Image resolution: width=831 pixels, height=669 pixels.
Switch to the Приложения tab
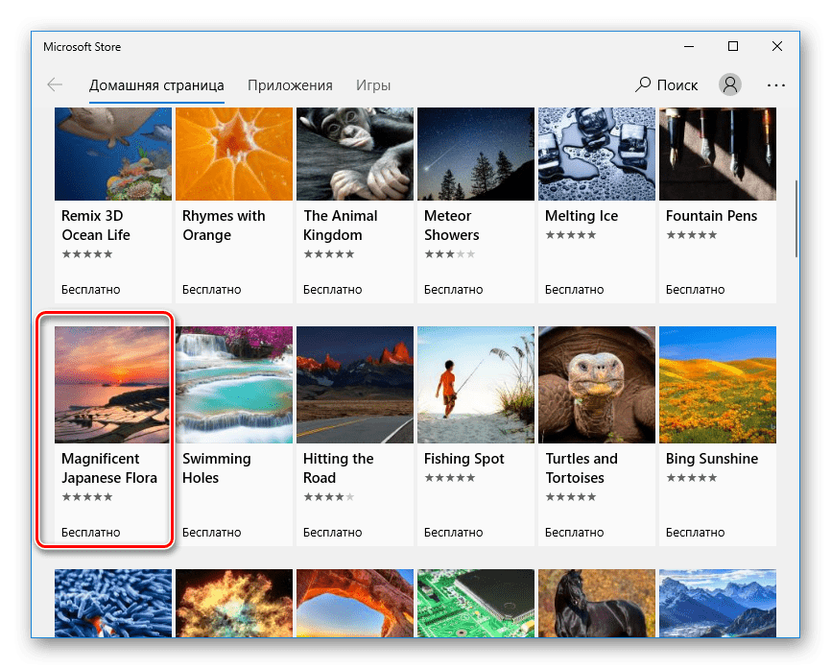(290, 84)
